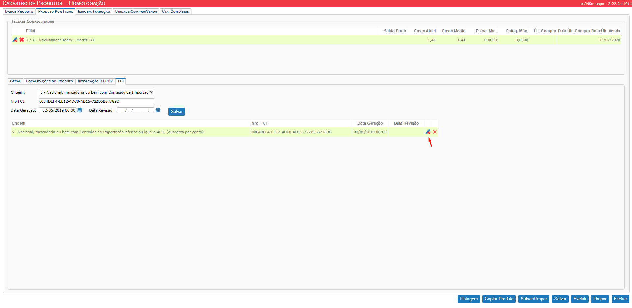The height and width of the screenshot is (308, 632).
Task: Select Produto Por Filial tab
Action: point(56,11)
